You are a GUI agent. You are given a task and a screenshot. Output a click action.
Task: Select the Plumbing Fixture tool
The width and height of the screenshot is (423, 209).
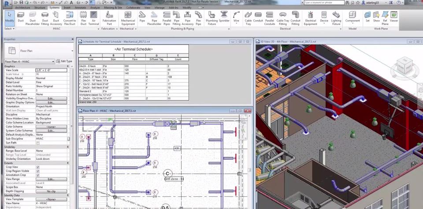[x=212, y=18]
